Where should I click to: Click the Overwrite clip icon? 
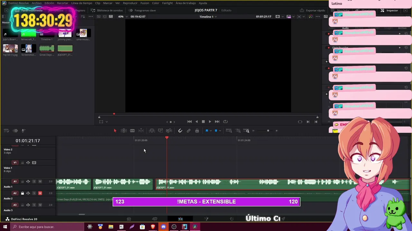[x=160, y=131]
